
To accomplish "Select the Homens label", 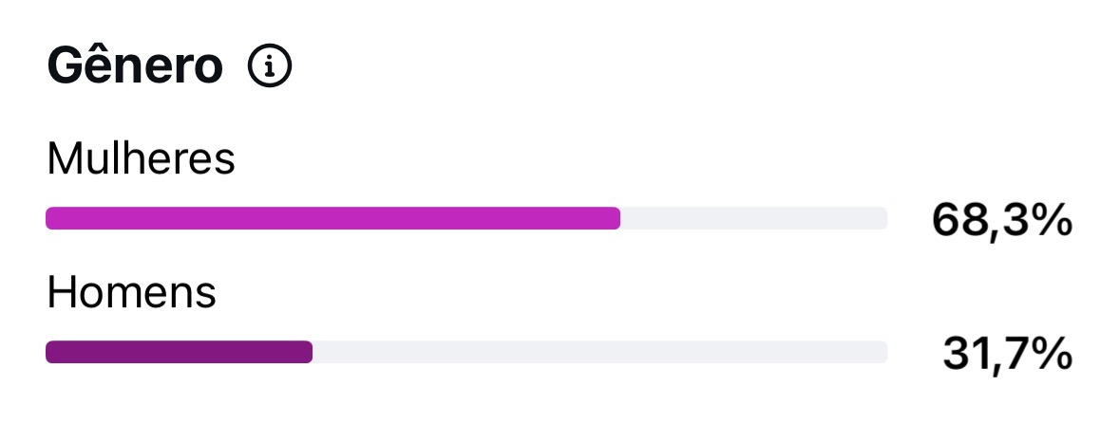I will coord(131,292).
